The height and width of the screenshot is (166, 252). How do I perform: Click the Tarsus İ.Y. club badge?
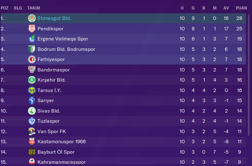coord(32,90)
